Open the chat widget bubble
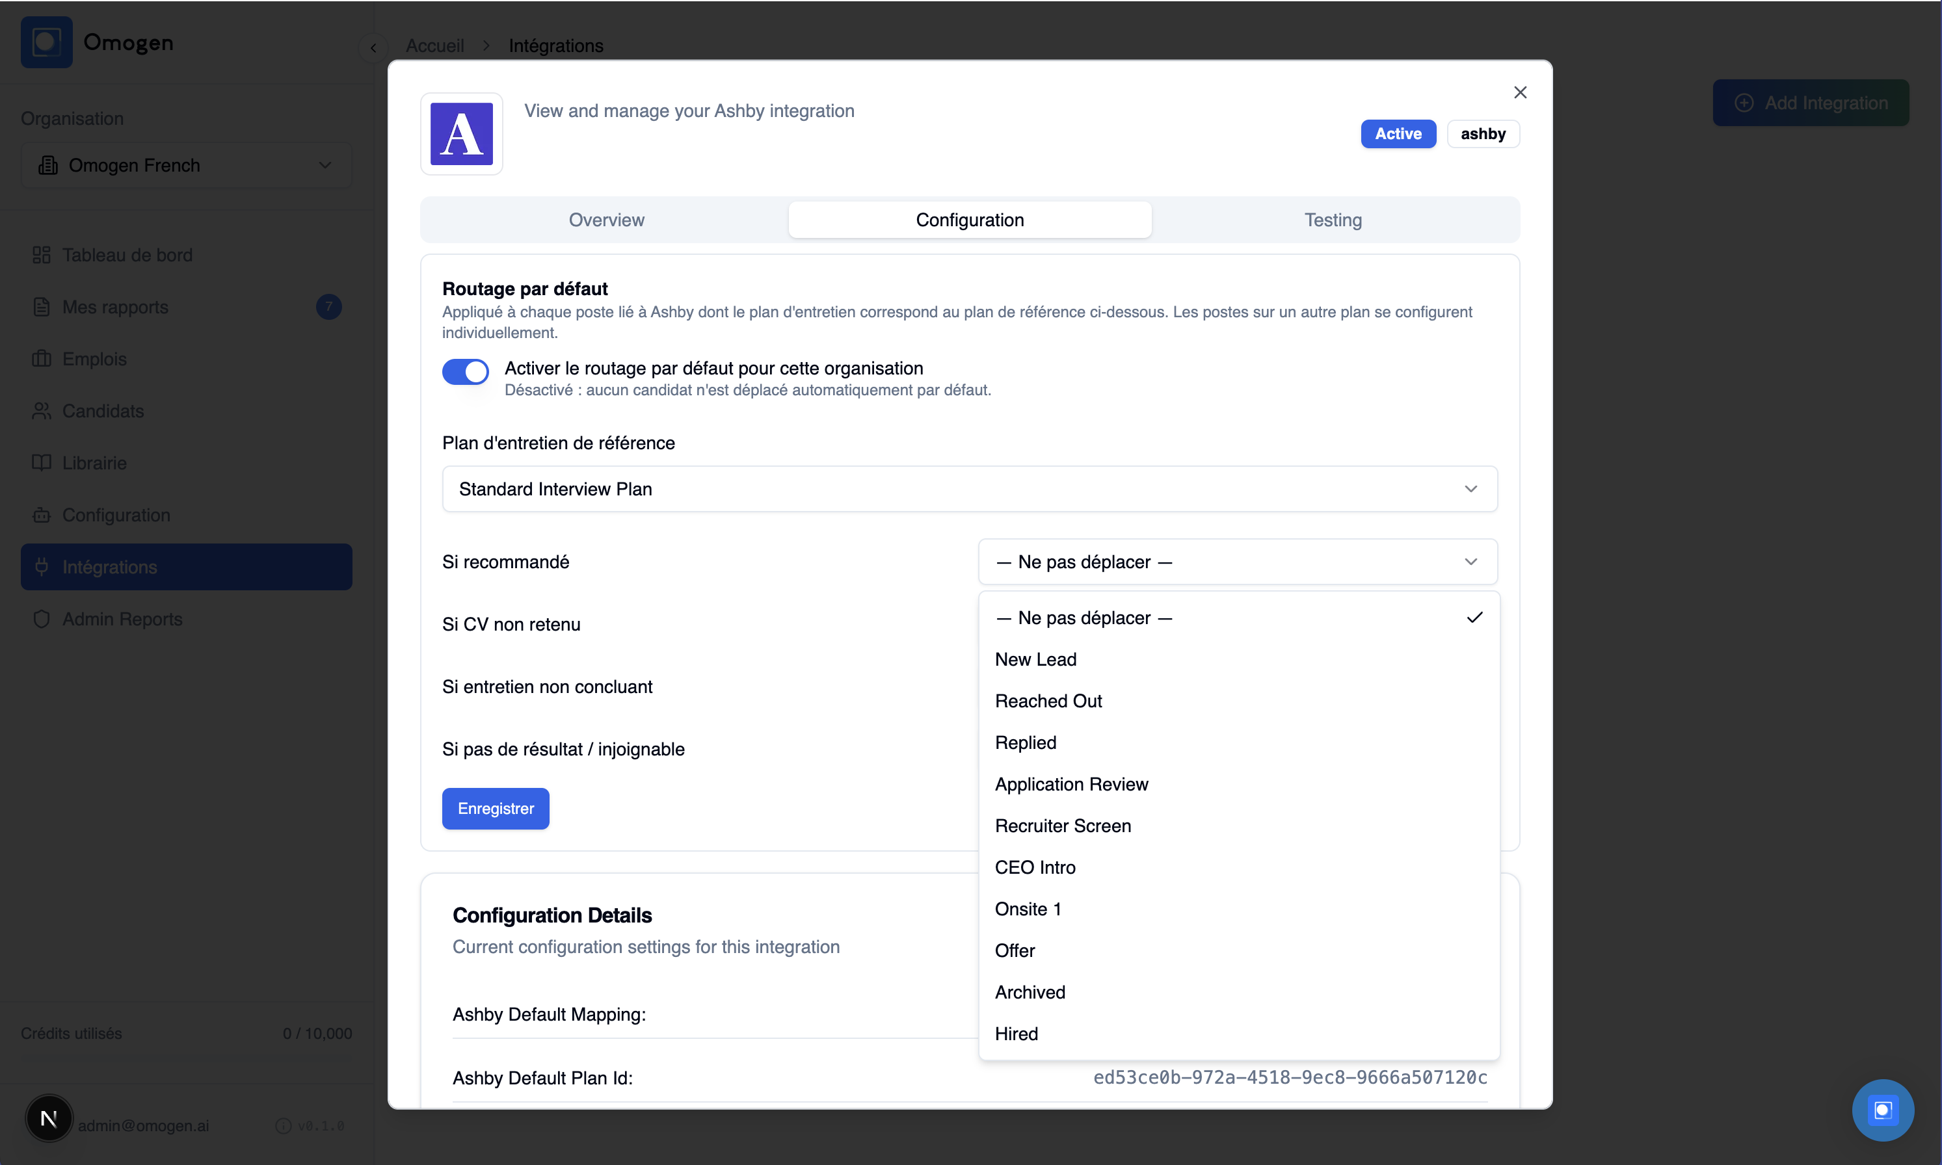The width and height of the screenshot is (1942, 1165). pyautogui.click(x=1882, y=1110)
